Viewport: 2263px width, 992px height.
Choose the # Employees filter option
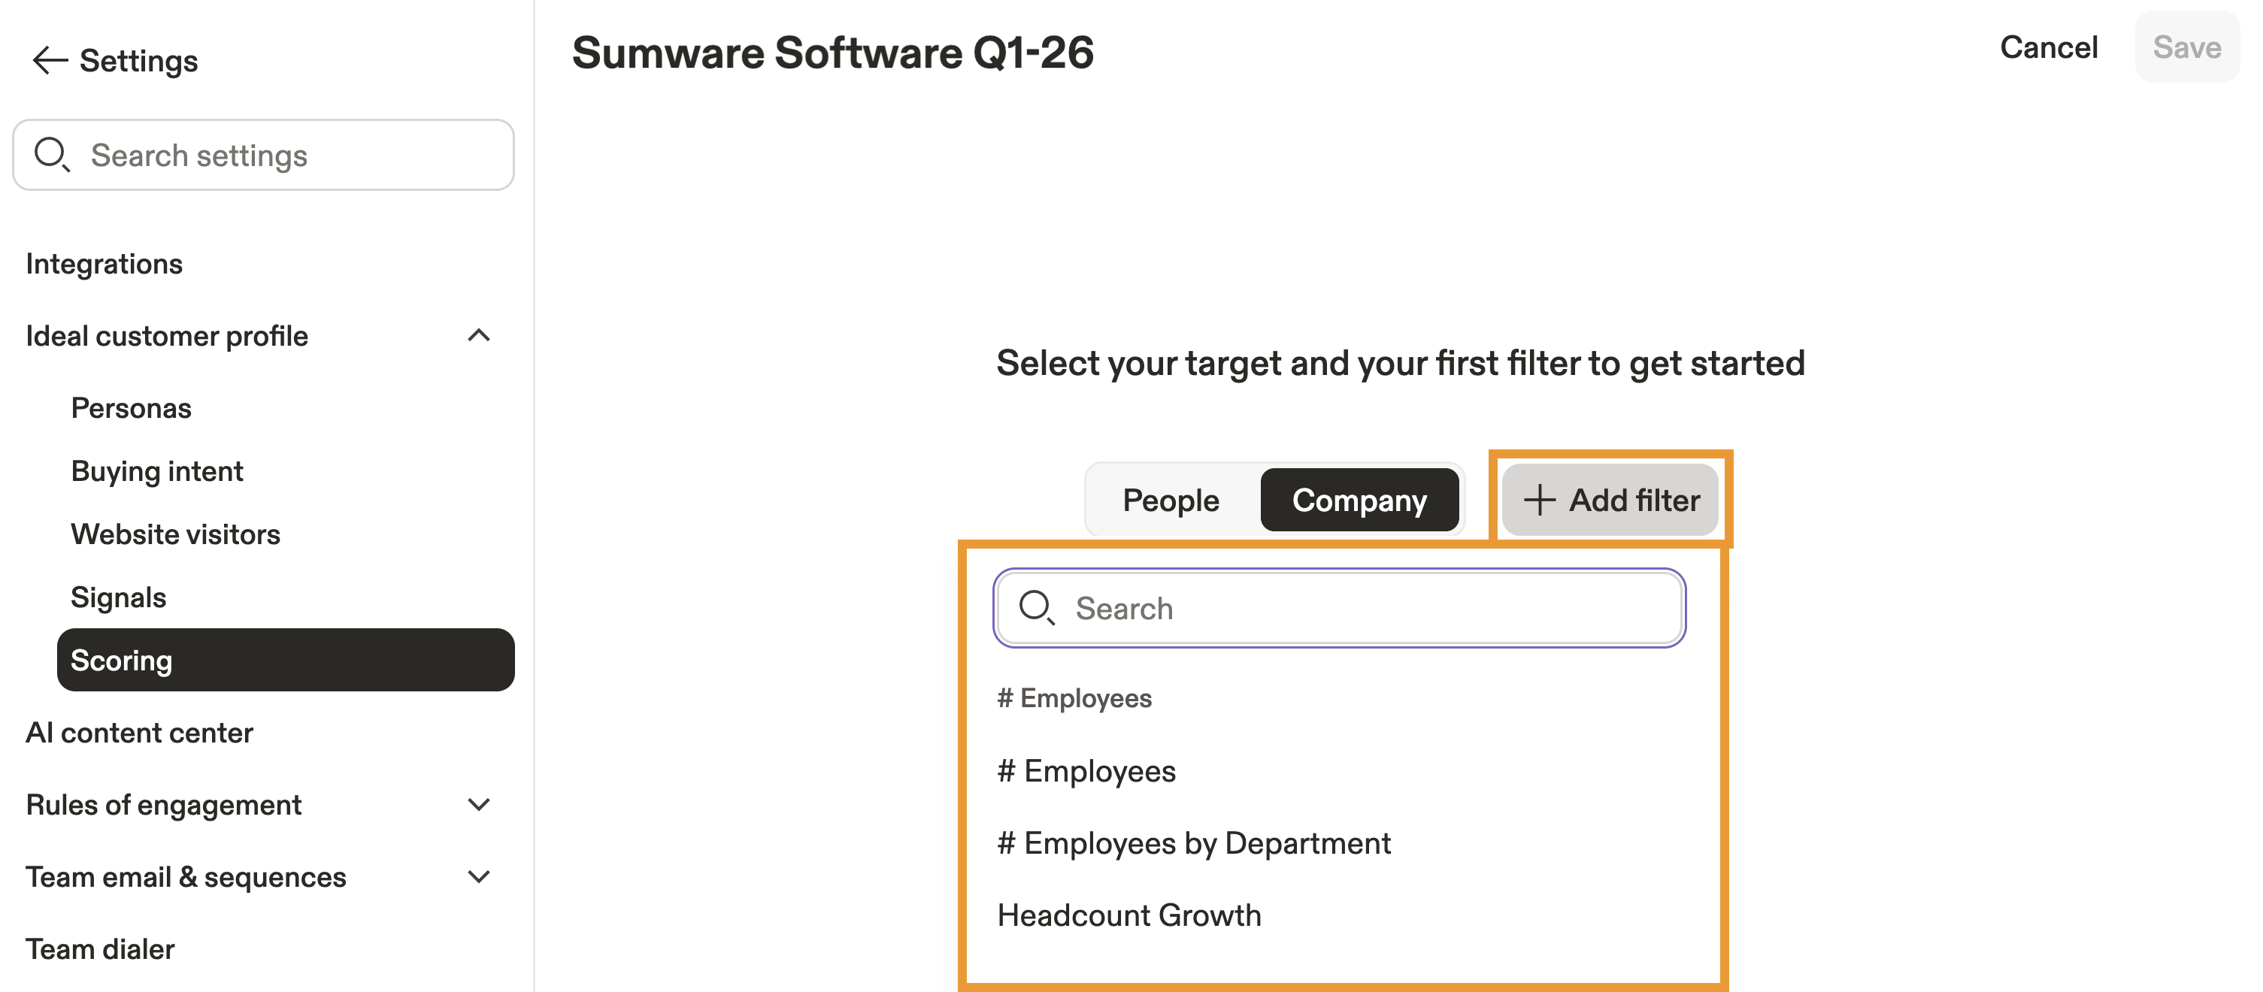coord(1086,771)
